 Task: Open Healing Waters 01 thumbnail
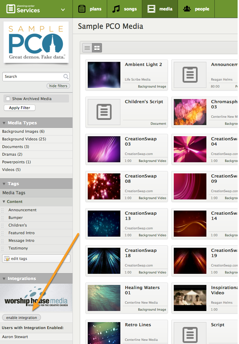coord(104,298)
